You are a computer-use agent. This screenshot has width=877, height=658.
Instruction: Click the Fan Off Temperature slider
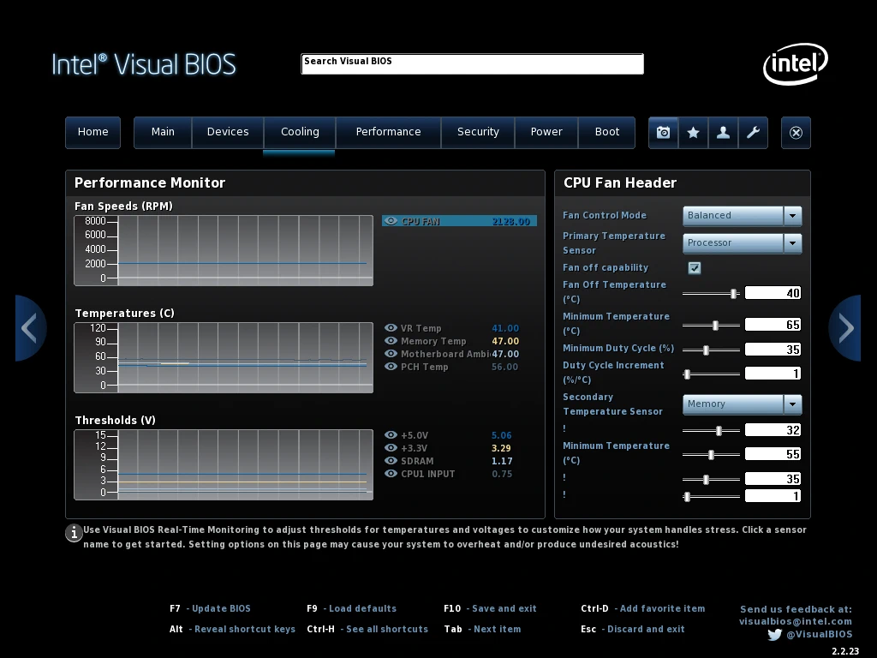click(x=711, y=294)
